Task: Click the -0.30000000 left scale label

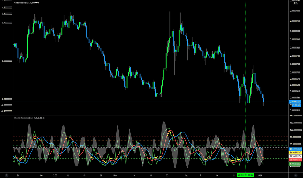Action: (x=7, y=105)
